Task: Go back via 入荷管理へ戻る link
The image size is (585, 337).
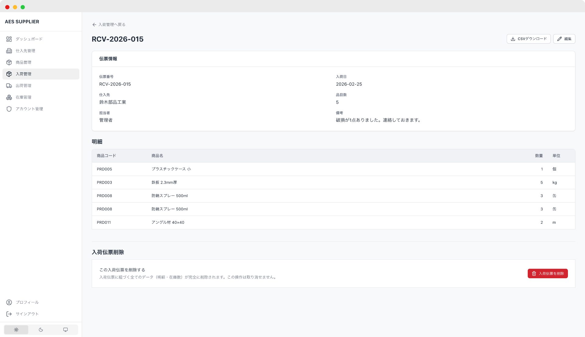Action: click(109, 25)
